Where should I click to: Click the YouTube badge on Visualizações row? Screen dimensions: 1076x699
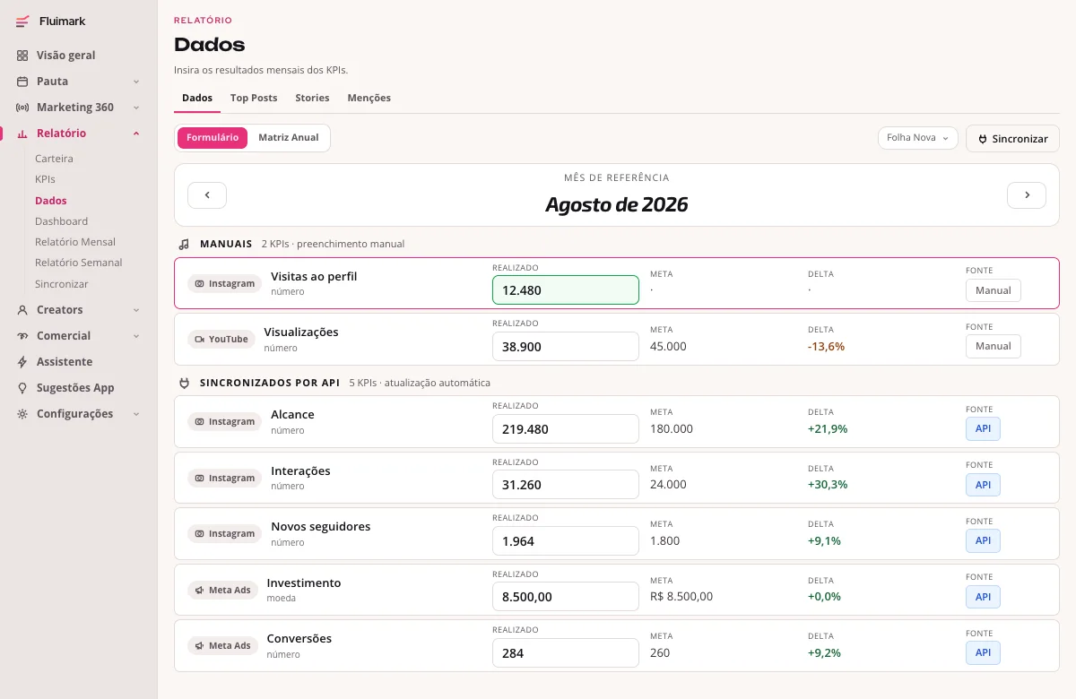(221, 340)
